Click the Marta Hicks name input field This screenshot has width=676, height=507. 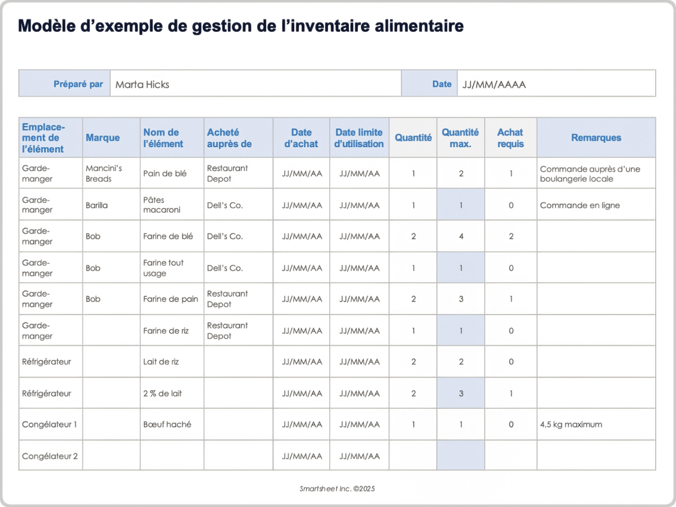(x=255, y=84)
